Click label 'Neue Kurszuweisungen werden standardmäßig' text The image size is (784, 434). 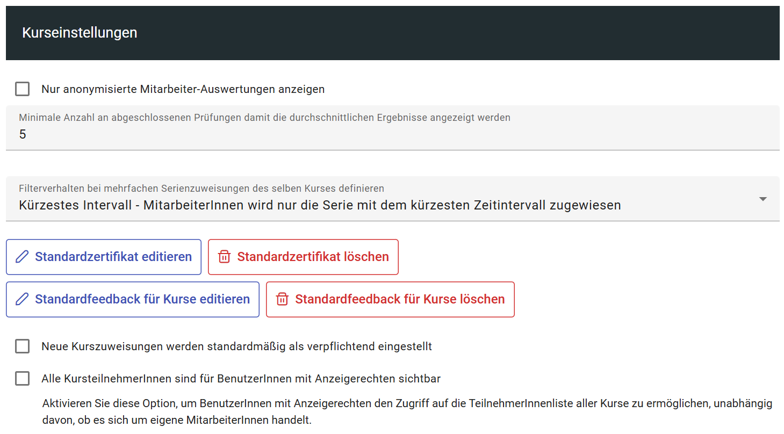pyautogui.click(x=236, y=346)
